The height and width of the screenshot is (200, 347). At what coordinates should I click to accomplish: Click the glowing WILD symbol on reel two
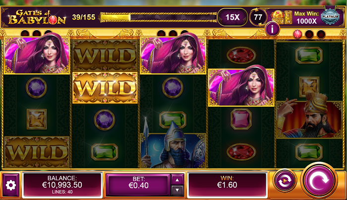click(x=105, y=88)
